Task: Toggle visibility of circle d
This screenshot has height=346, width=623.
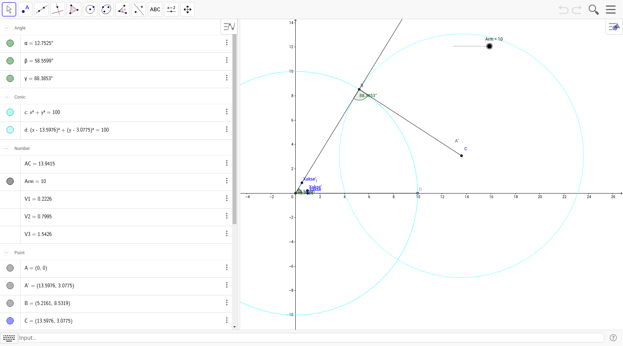Action: click(x=10, y=130)
